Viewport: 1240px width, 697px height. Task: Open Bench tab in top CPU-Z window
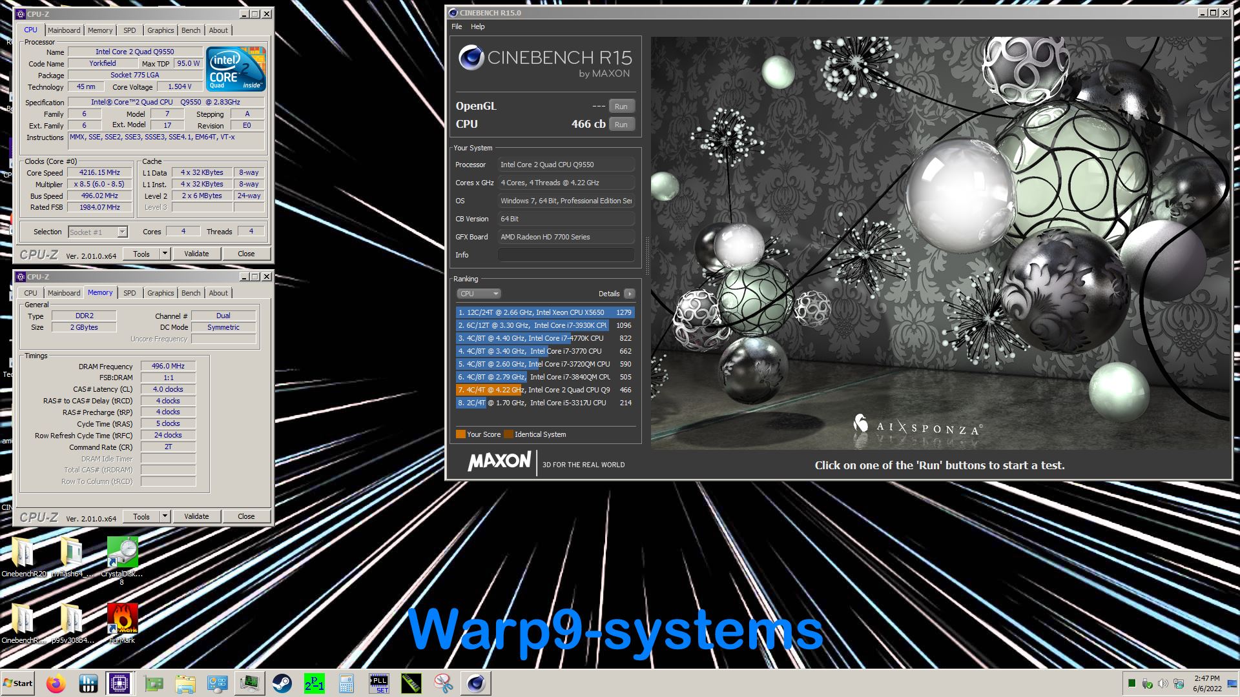(x=191, y=30)
